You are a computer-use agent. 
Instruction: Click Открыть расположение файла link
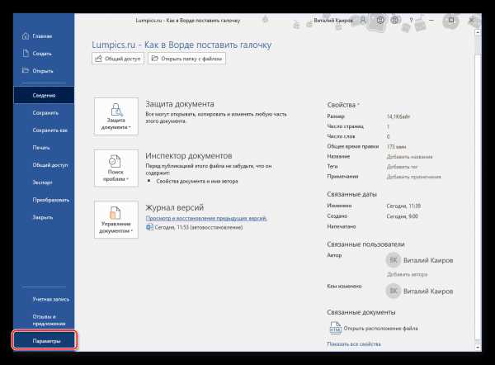(x=380, y=329)
